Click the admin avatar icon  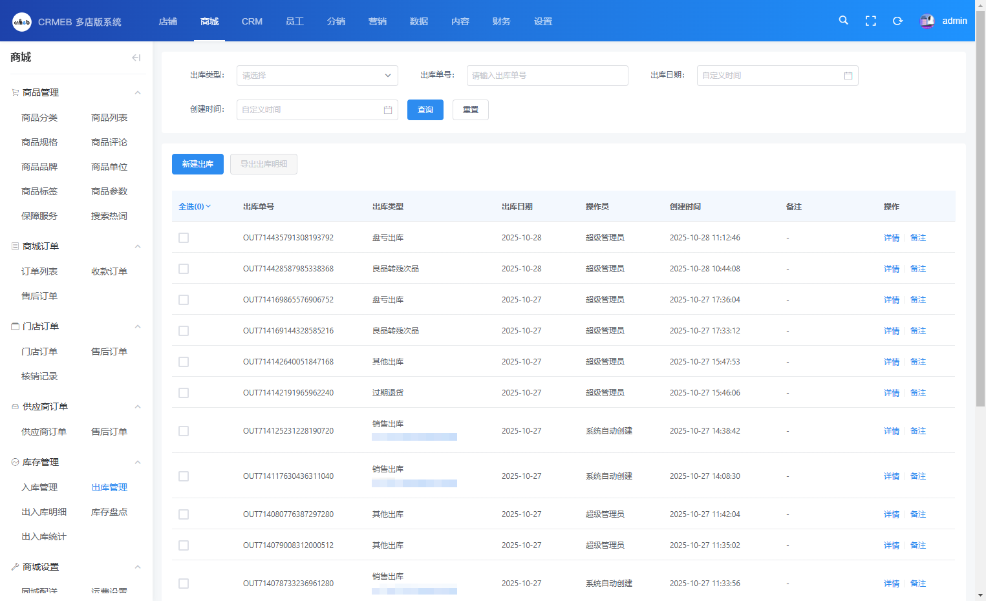pyautogui.click(x=927, y=21)
